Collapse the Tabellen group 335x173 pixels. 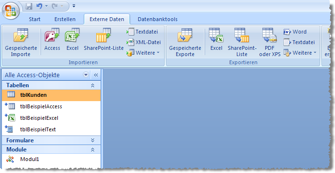92,85
